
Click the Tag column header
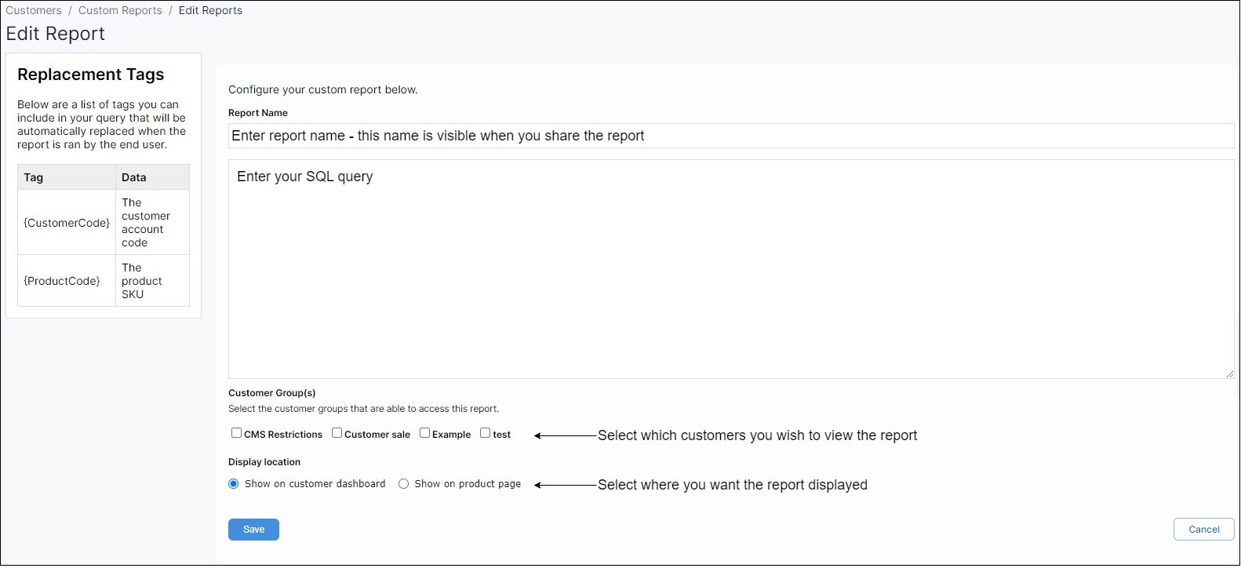click(34, 177)
